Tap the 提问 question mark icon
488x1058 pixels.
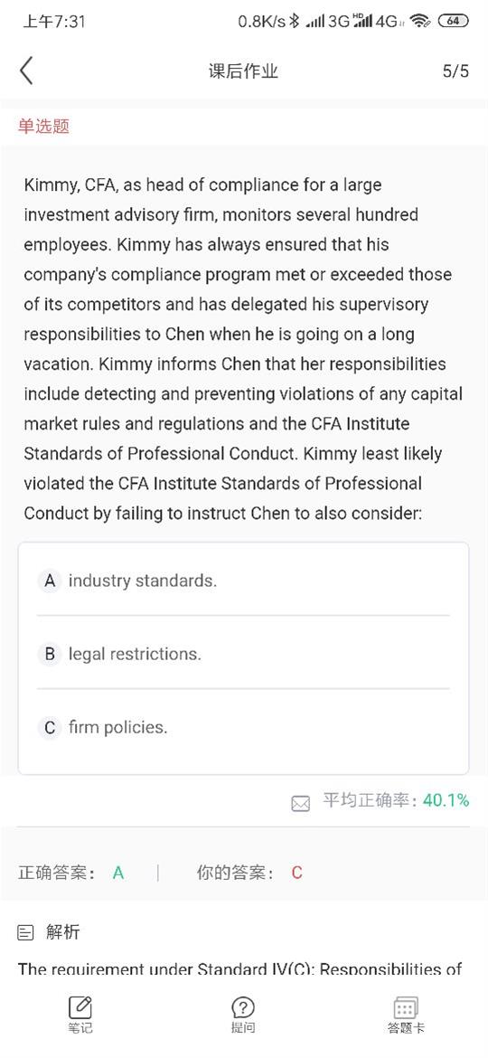(243, 1008)
